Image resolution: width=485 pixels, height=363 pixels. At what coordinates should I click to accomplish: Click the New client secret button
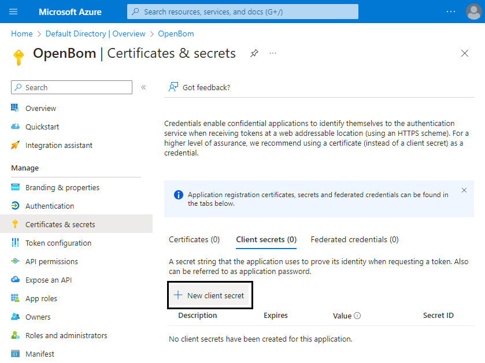(x=210, y=295)
